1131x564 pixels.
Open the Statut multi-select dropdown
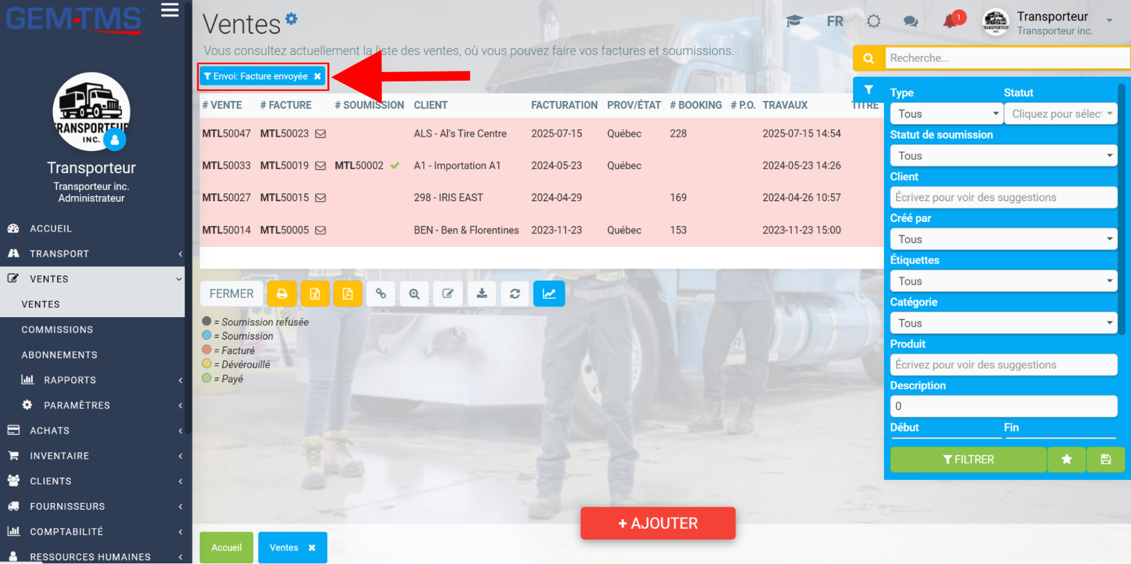pyautogui.click(x=1061, y=114)
